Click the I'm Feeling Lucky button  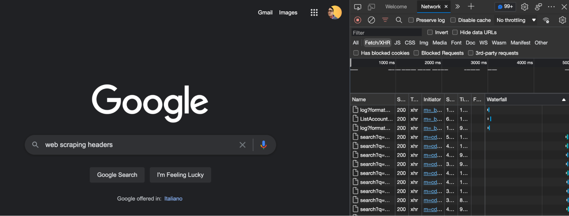(x=180, y=175)
